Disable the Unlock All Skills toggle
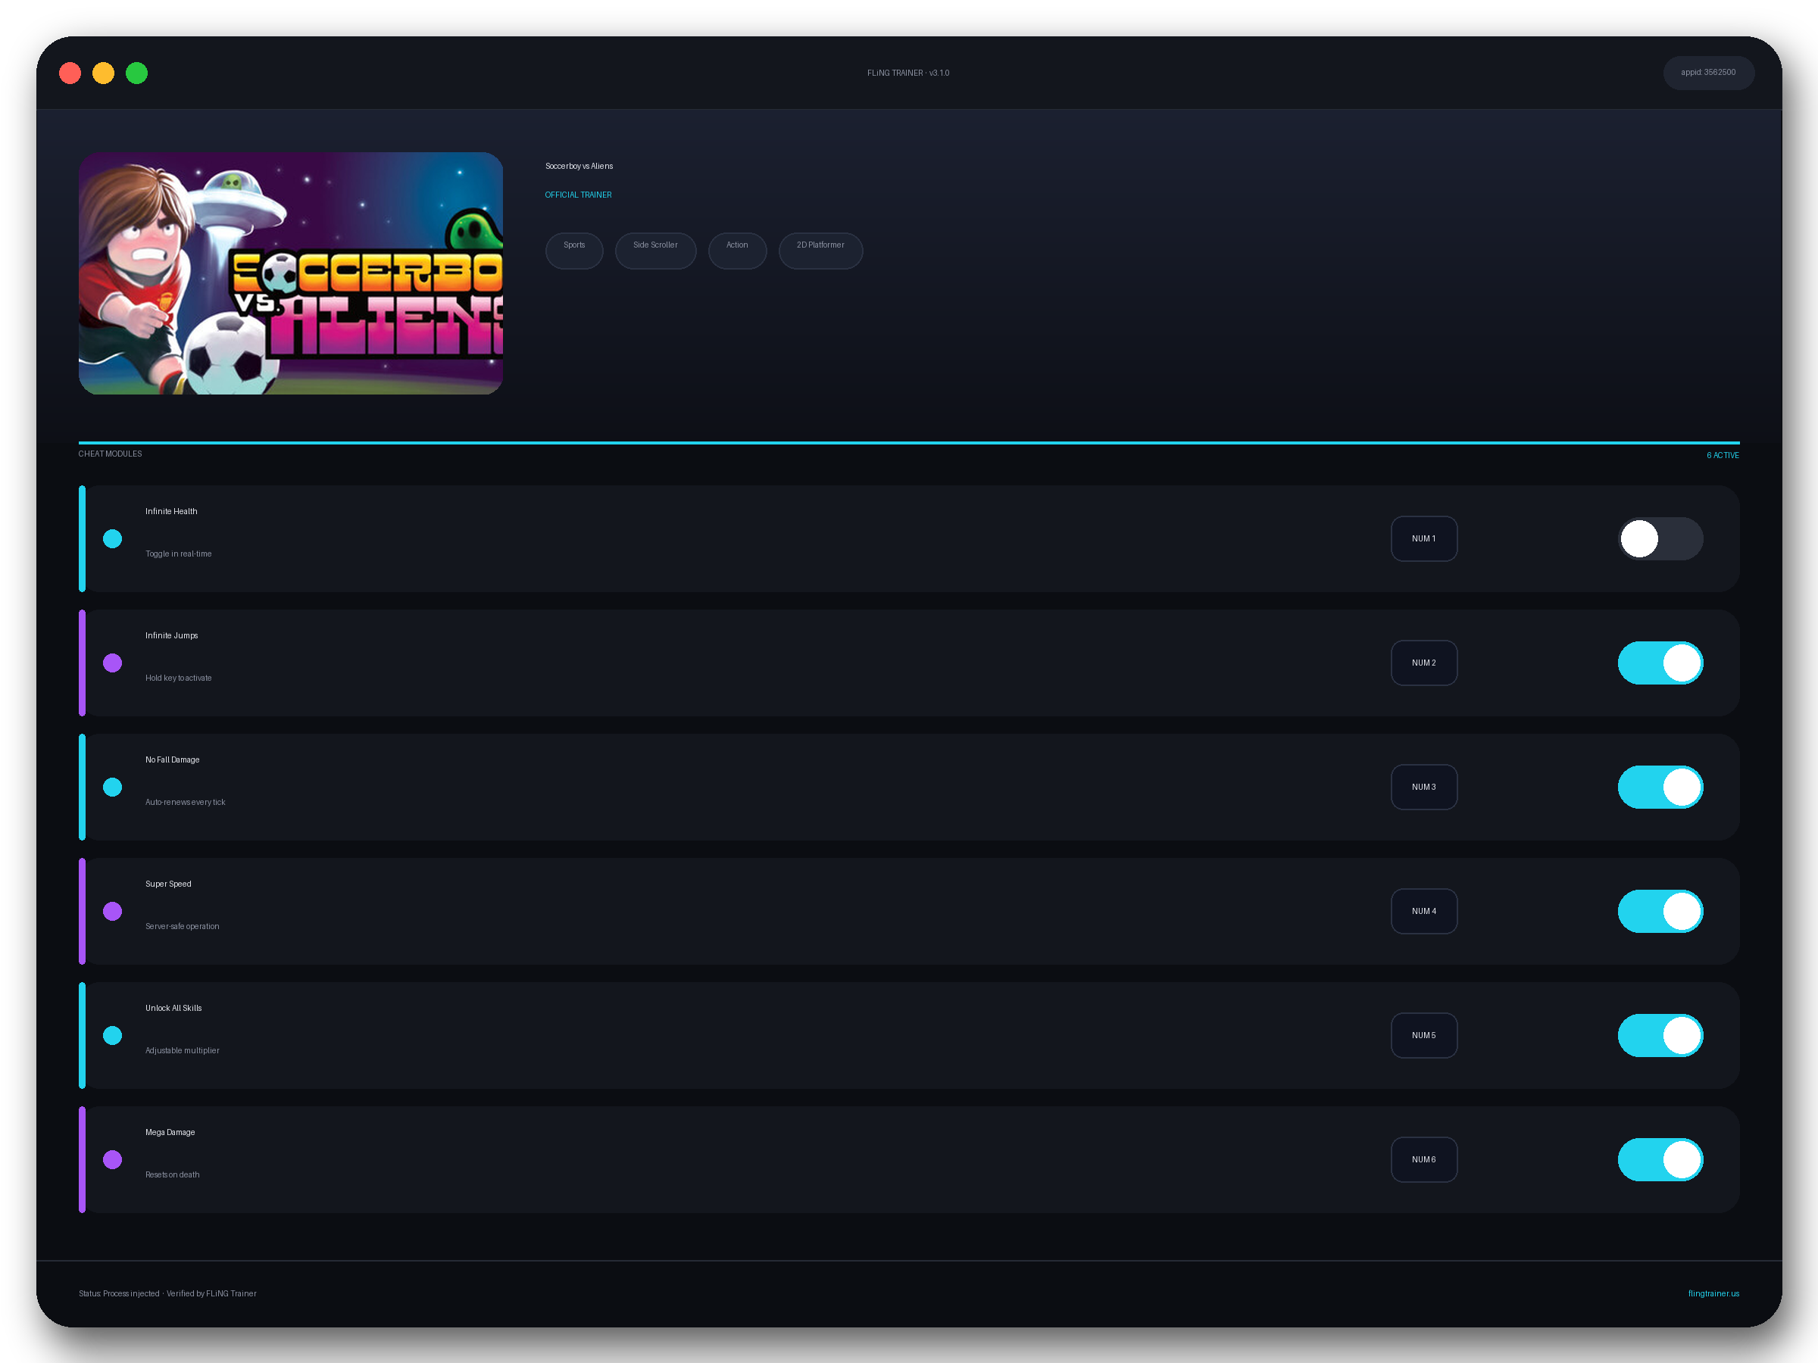 1660,1035
